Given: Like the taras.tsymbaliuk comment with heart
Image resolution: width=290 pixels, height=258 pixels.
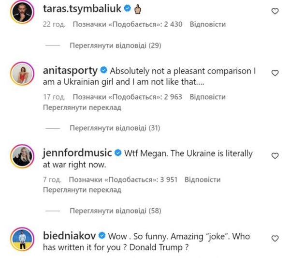Looking at the screenshot, I should pyautogui.click(x=275, y=11).
